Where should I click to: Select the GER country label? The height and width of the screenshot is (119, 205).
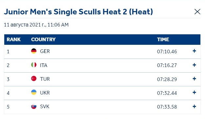click(45, 51)
